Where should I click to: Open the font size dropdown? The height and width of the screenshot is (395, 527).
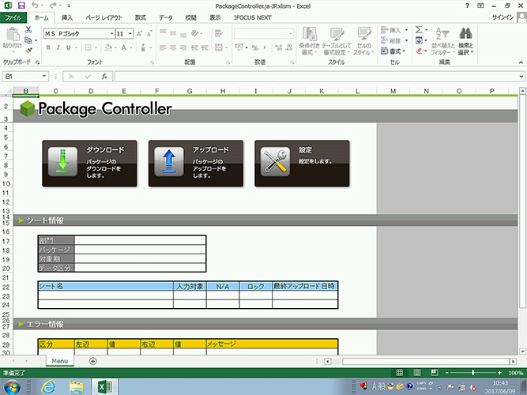(130, 34)
